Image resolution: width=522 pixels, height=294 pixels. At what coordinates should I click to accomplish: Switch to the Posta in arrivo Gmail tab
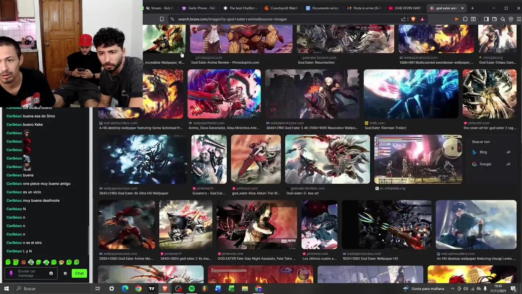tap(364, 8)
